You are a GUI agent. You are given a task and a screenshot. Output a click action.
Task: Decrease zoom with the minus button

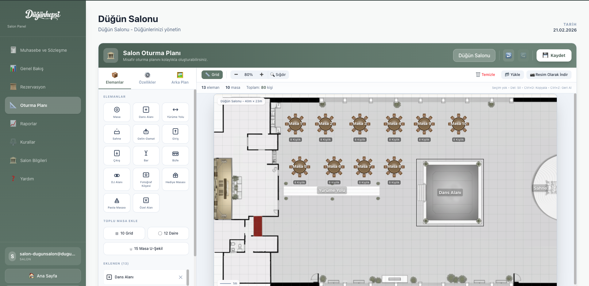(x=236, y=75)
